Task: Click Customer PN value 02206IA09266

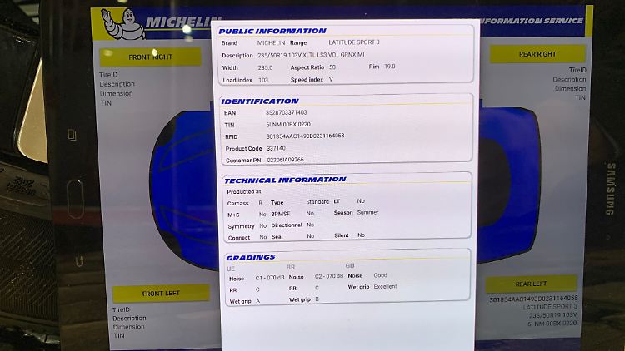Action: click(285, 160)
